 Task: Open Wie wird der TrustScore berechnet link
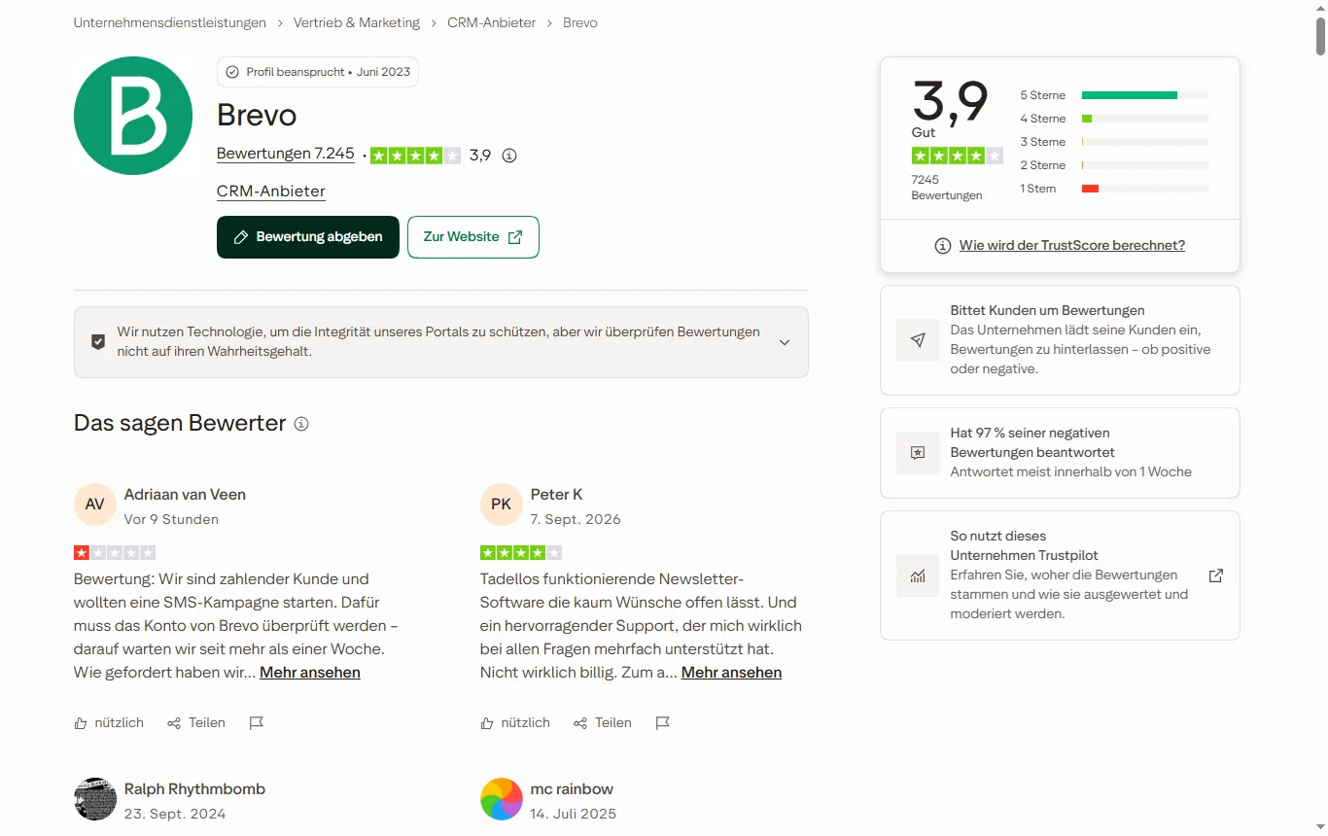pos(1072,245)
